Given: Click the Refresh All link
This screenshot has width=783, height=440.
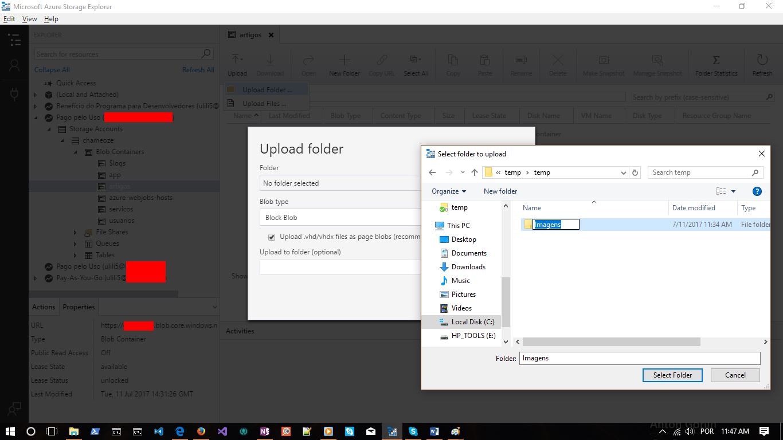Looking at the screenshot, I should tap(198, 70).
